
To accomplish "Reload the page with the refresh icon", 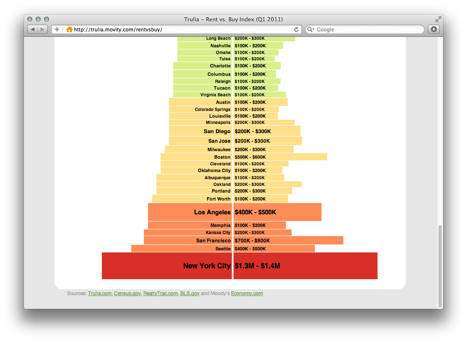I will (296, 29).
